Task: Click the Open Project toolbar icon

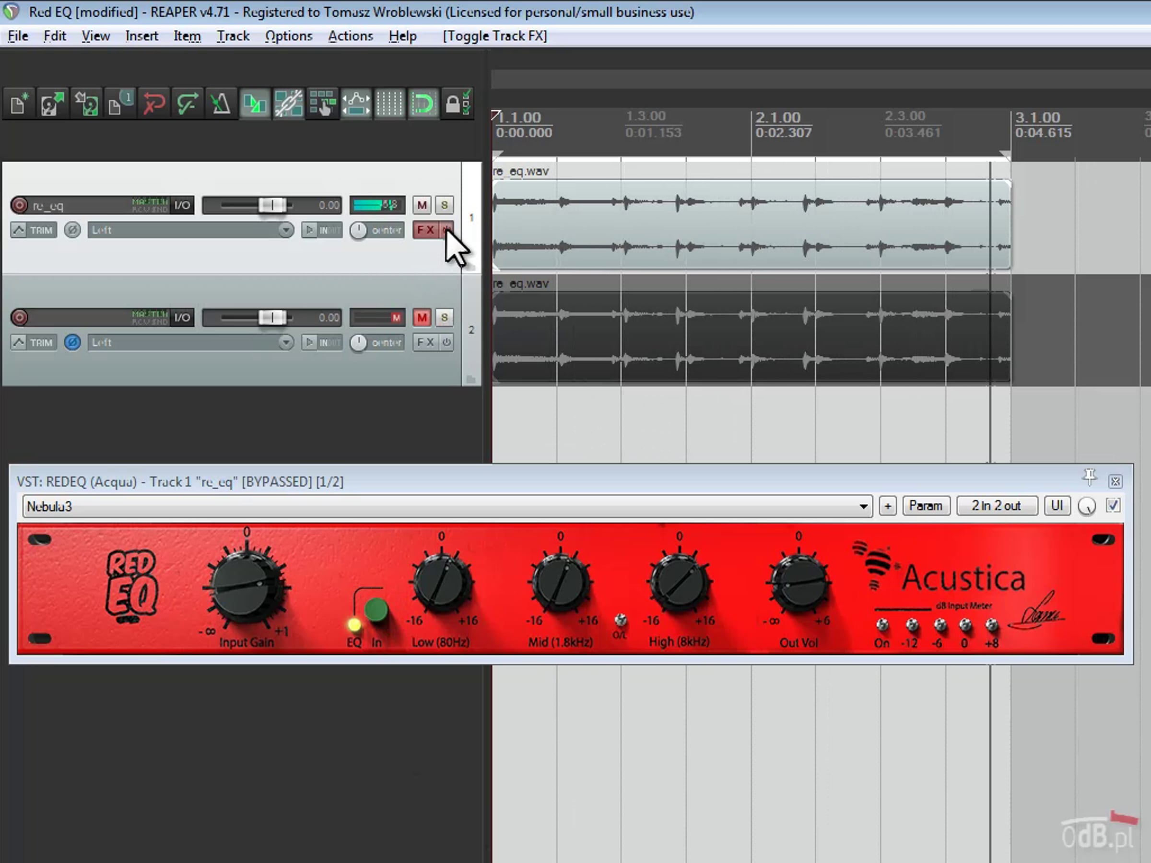Action: (53, 104)
